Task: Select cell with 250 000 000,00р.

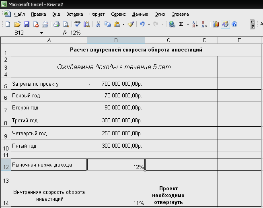Action: pos(116,133)
